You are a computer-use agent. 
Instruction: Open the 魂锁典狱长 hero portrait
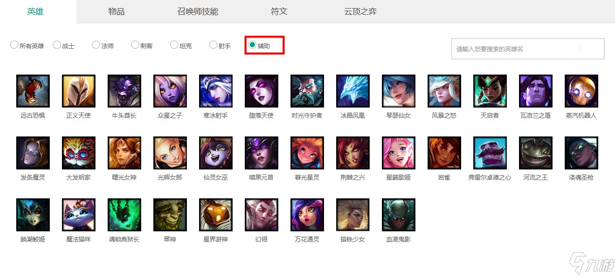click(x=124, y=215)
